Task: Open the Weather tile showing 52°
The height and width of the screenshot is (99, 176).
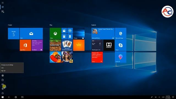Action: [x=97, y=45]
